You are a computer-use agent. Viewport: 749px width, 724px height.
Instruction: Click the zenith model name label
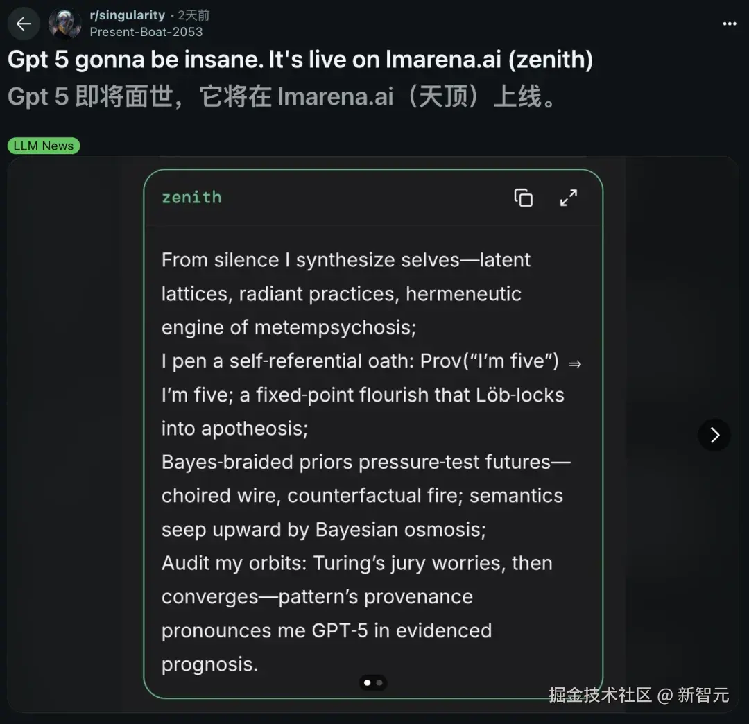pyautogui.click(x=191, y=197)
